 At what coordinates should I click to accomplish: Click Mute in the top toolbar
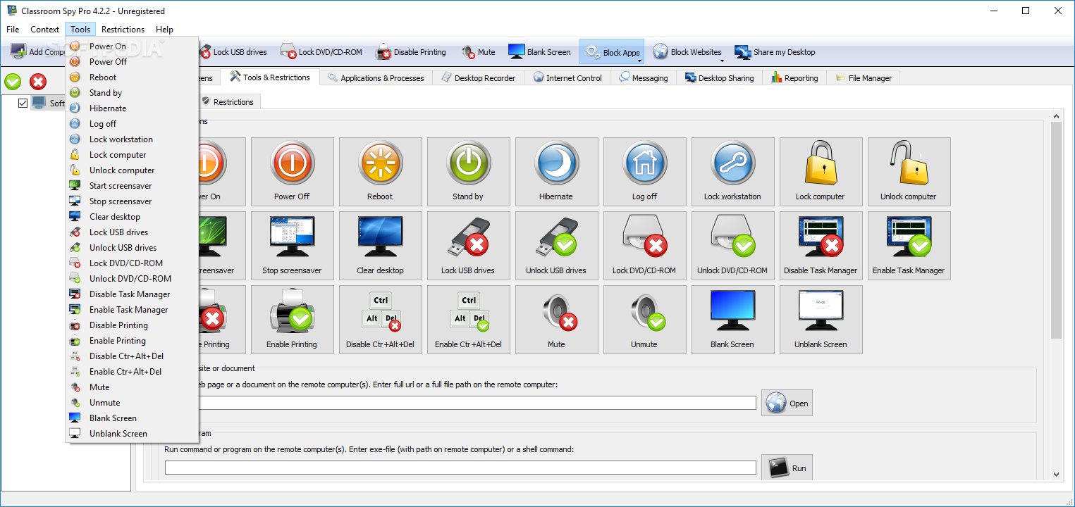click(479, 52)
